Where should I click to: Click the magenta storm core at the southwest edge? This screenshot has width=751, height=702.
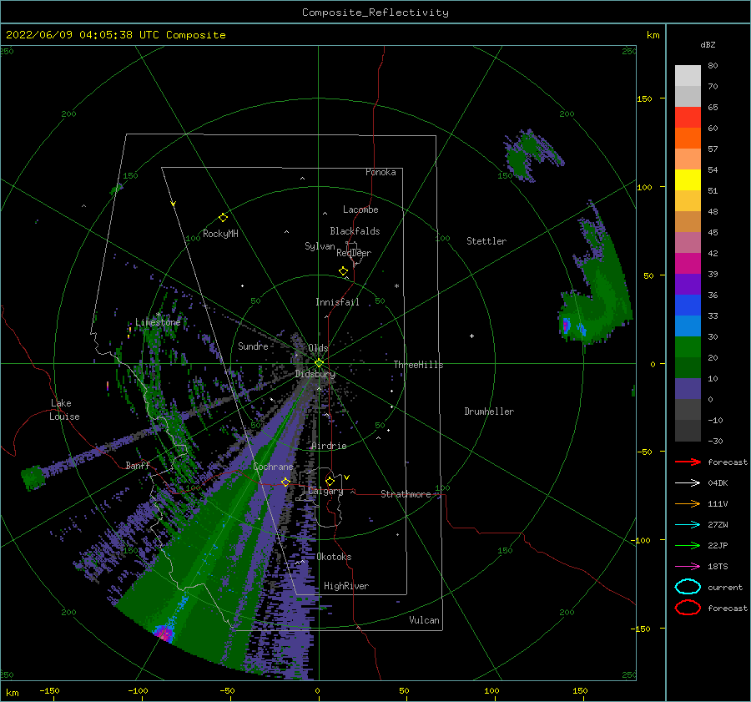(x=164, y=633)
